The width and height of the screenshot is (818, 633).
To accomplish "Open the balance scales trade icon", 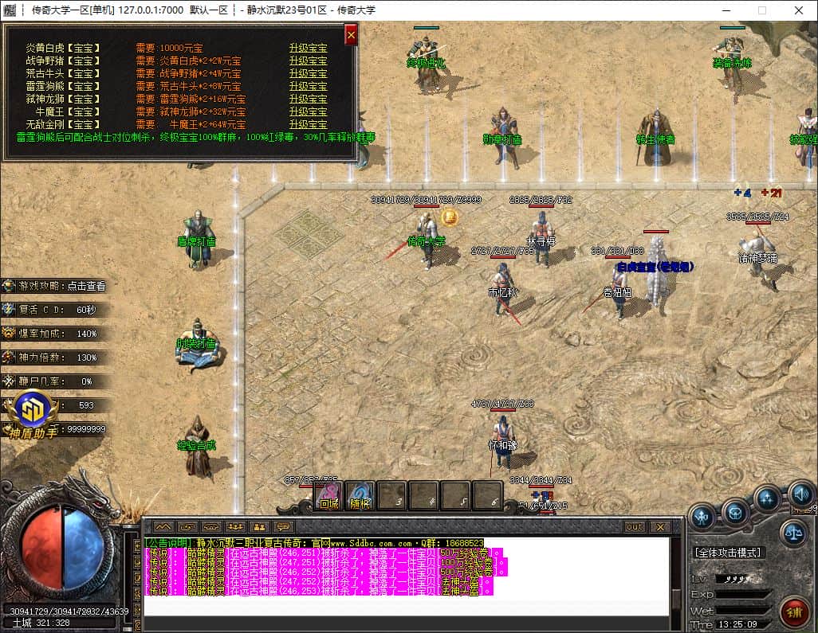I will point(793,533).
